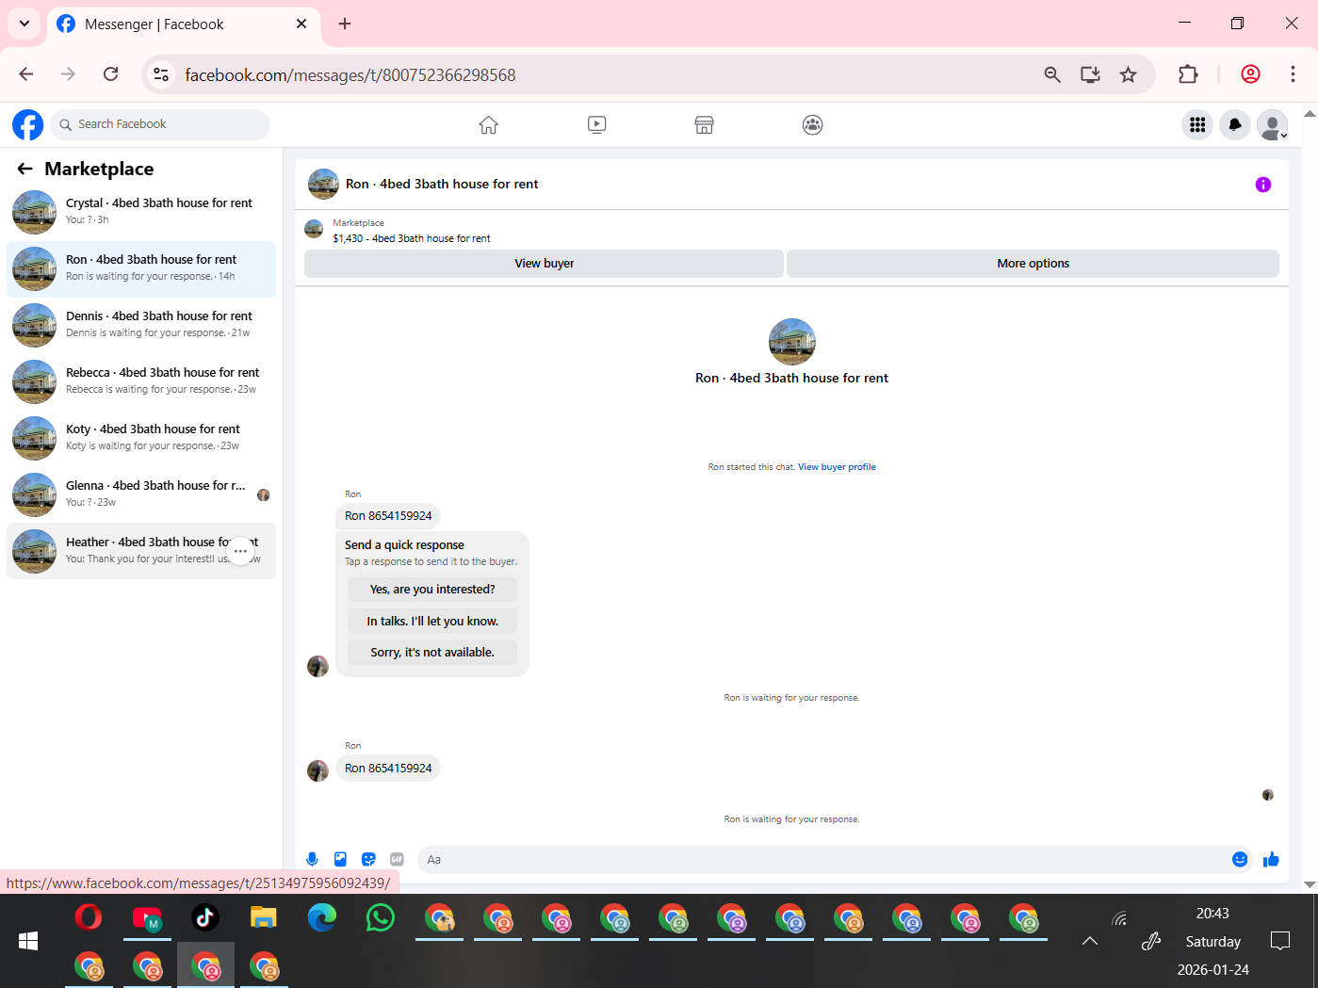Go back using Marketplace arrow
The image size is (1318, 988).
[24, 169]
